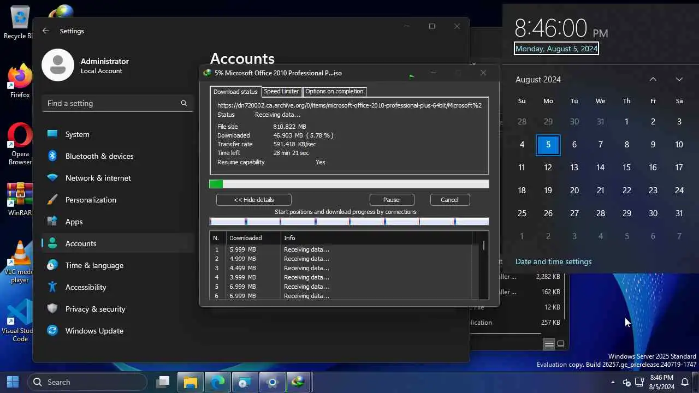Open Time & language settings
699x393 pixels.
pyautogui.click(x=118, y=265)
